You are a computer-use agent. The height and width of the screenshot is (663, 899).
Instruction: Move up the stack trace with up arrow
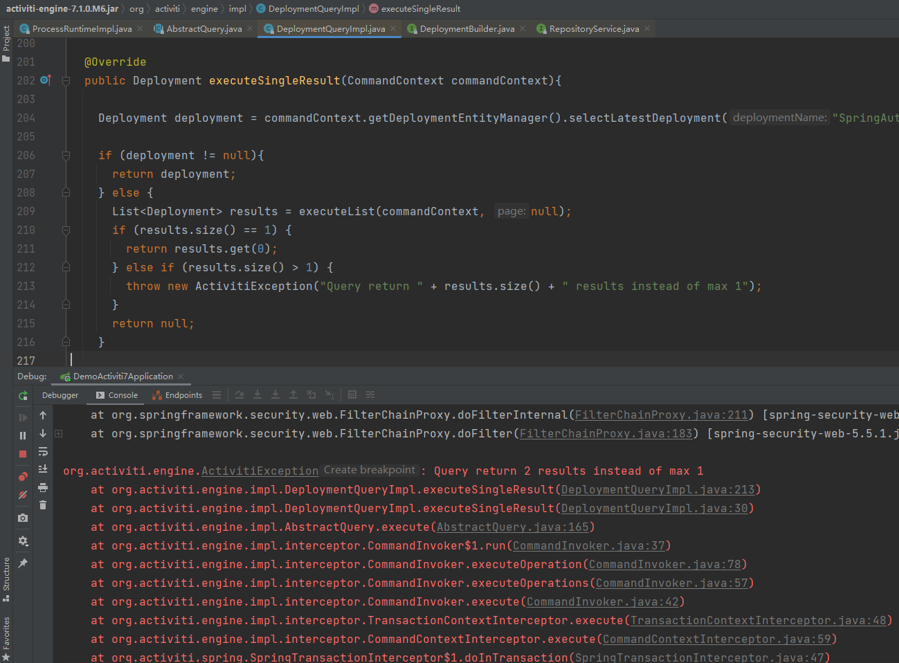tap(43, 415)
